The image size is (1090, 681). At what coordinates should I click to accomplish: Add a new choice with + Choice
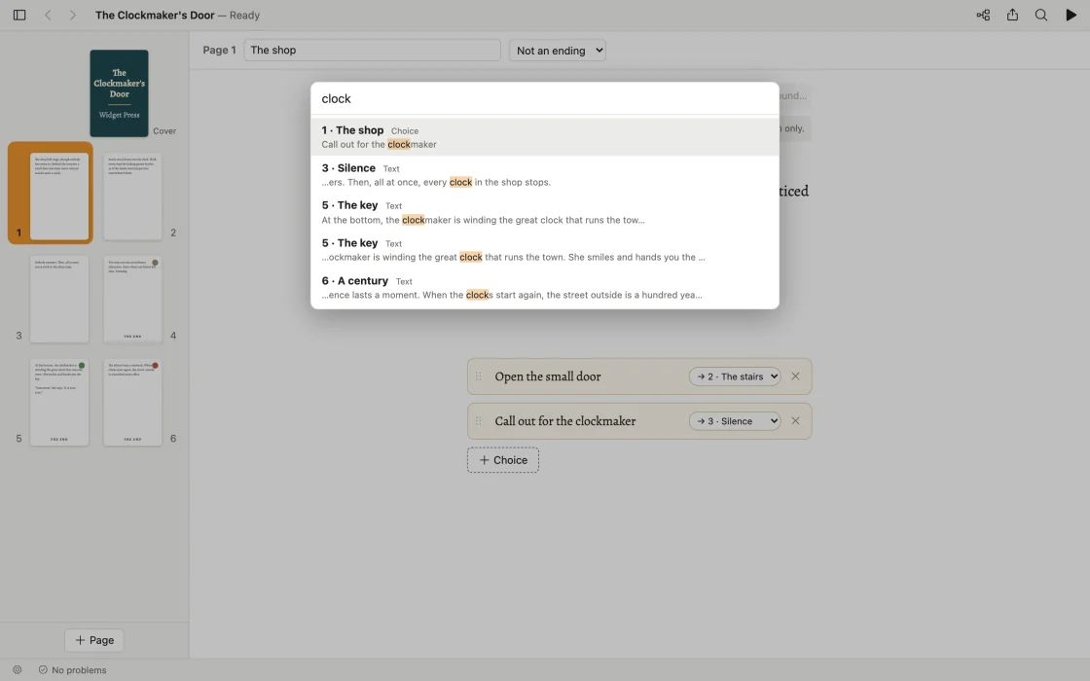pyautogui.click(x=502, y=460)
